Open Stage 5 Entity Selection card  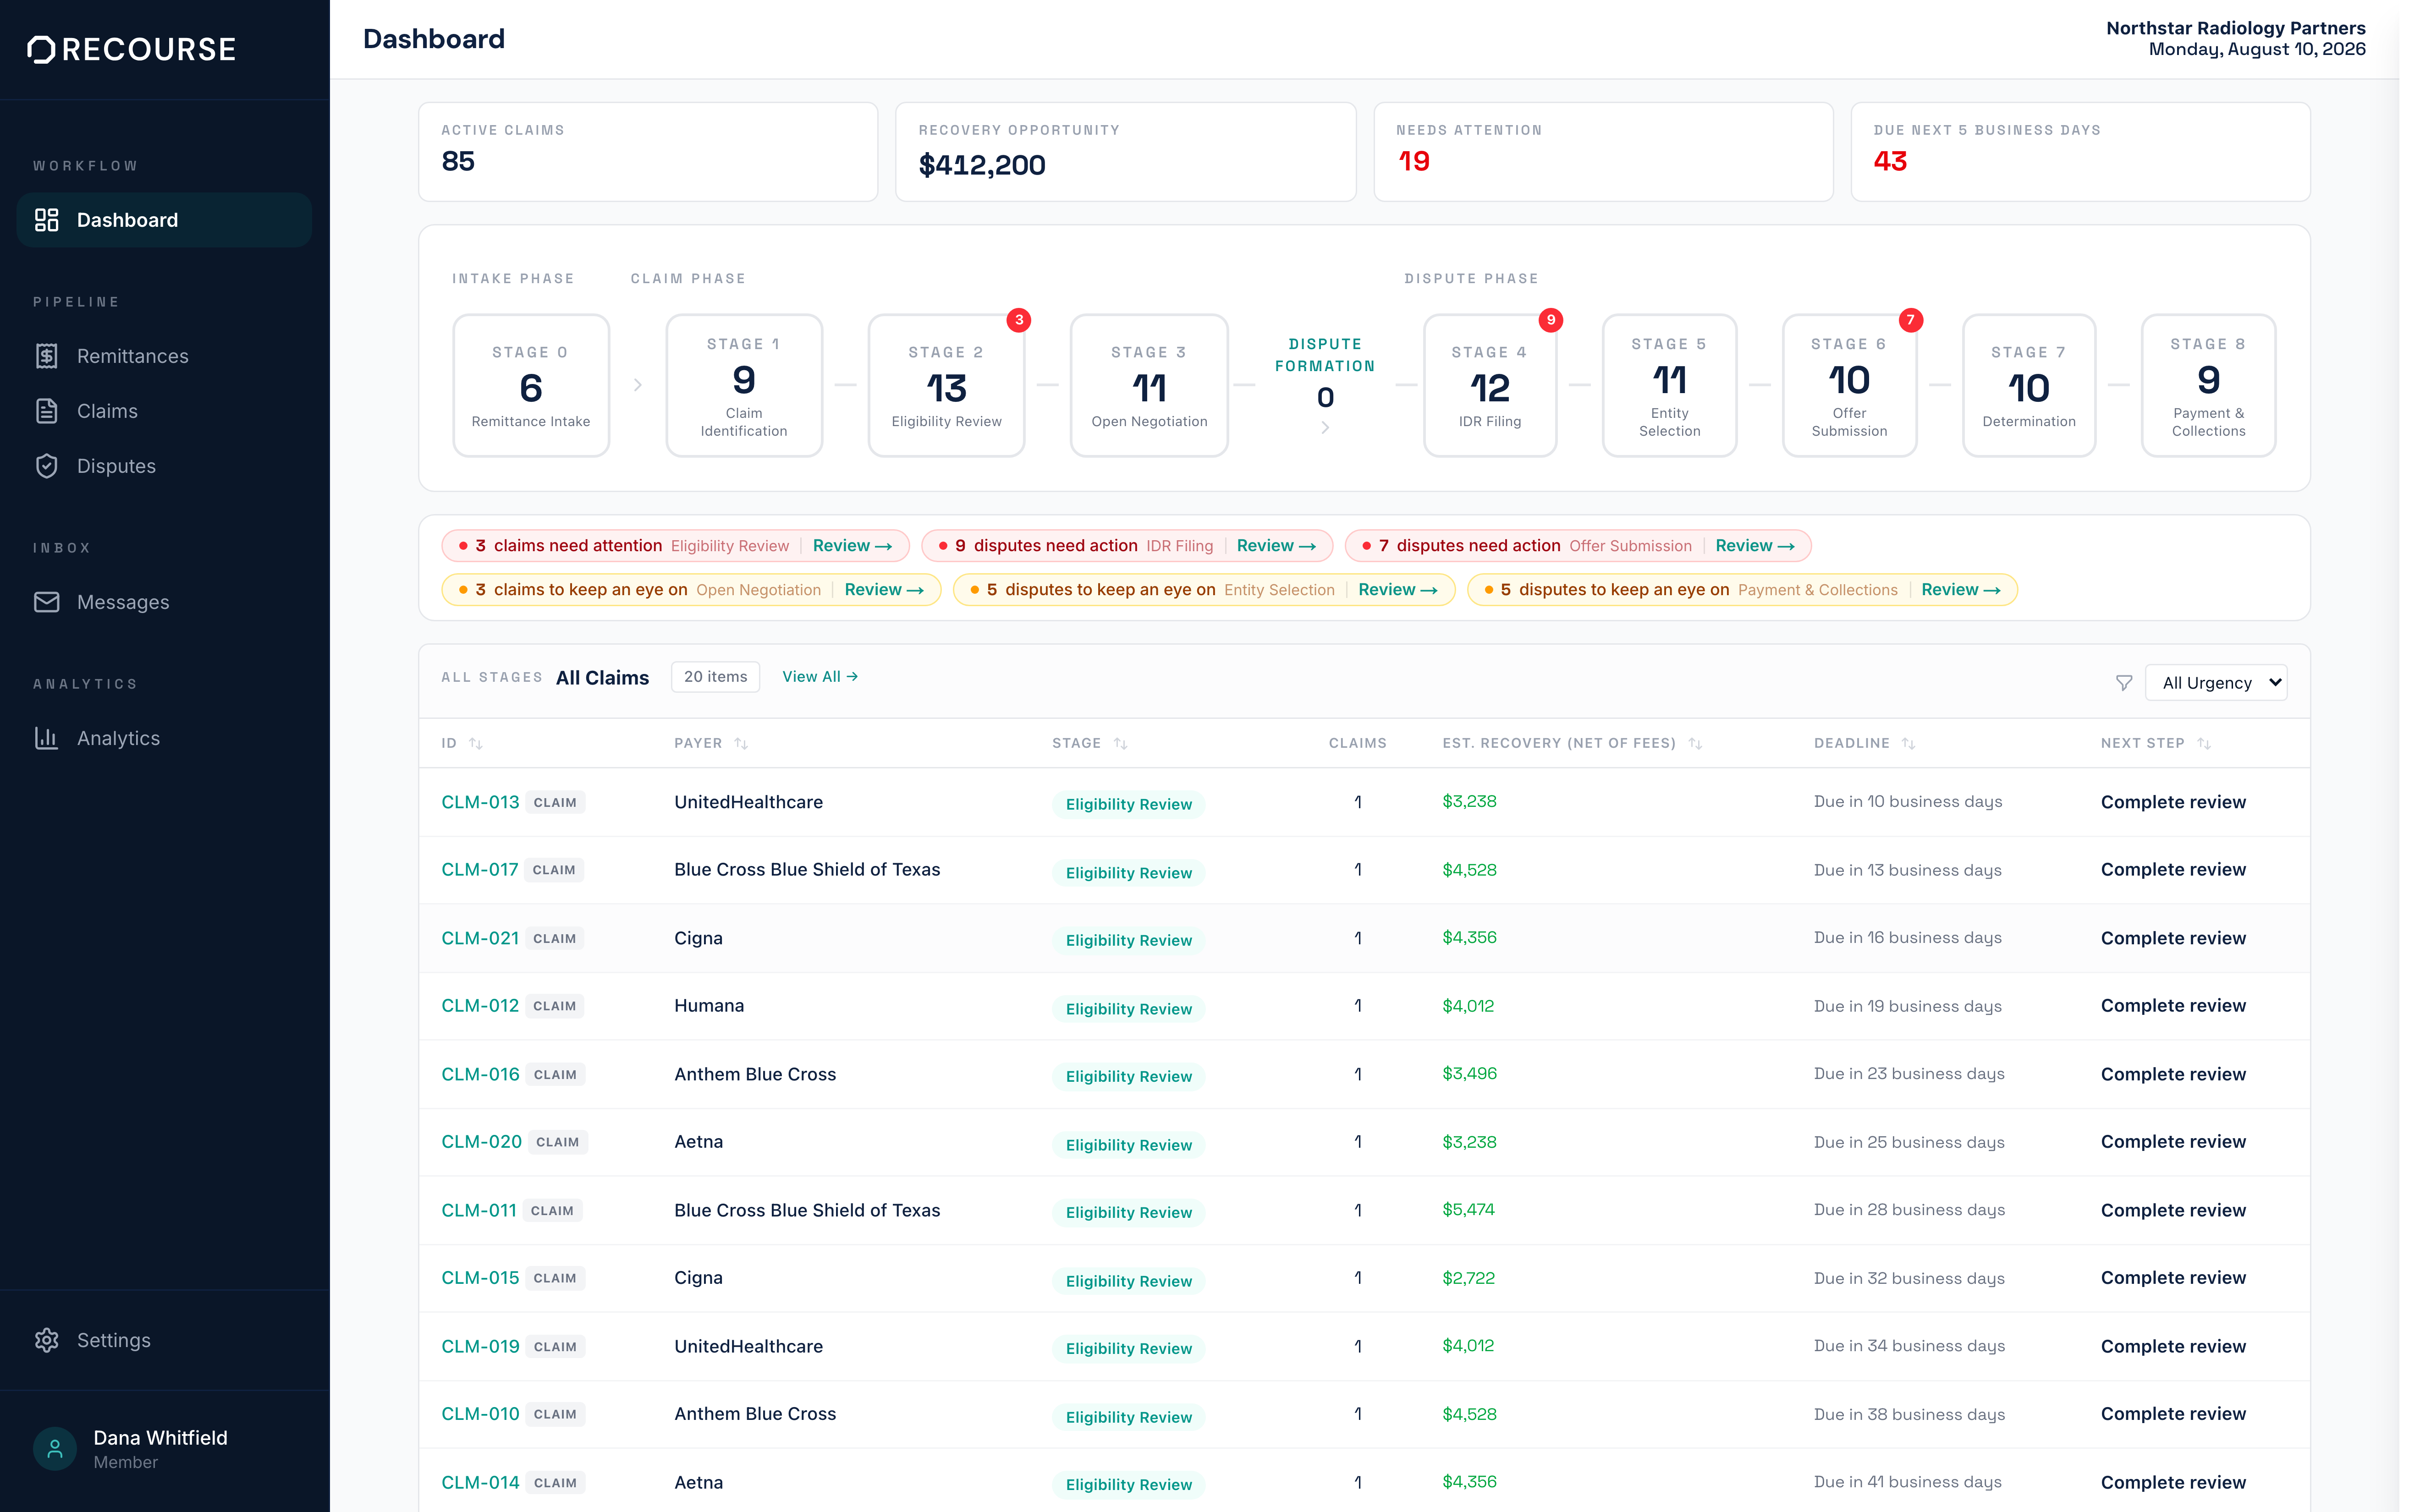tap(1669, 386)
